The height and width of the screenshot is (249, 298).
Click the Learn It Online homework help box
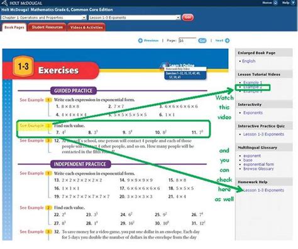185,73
